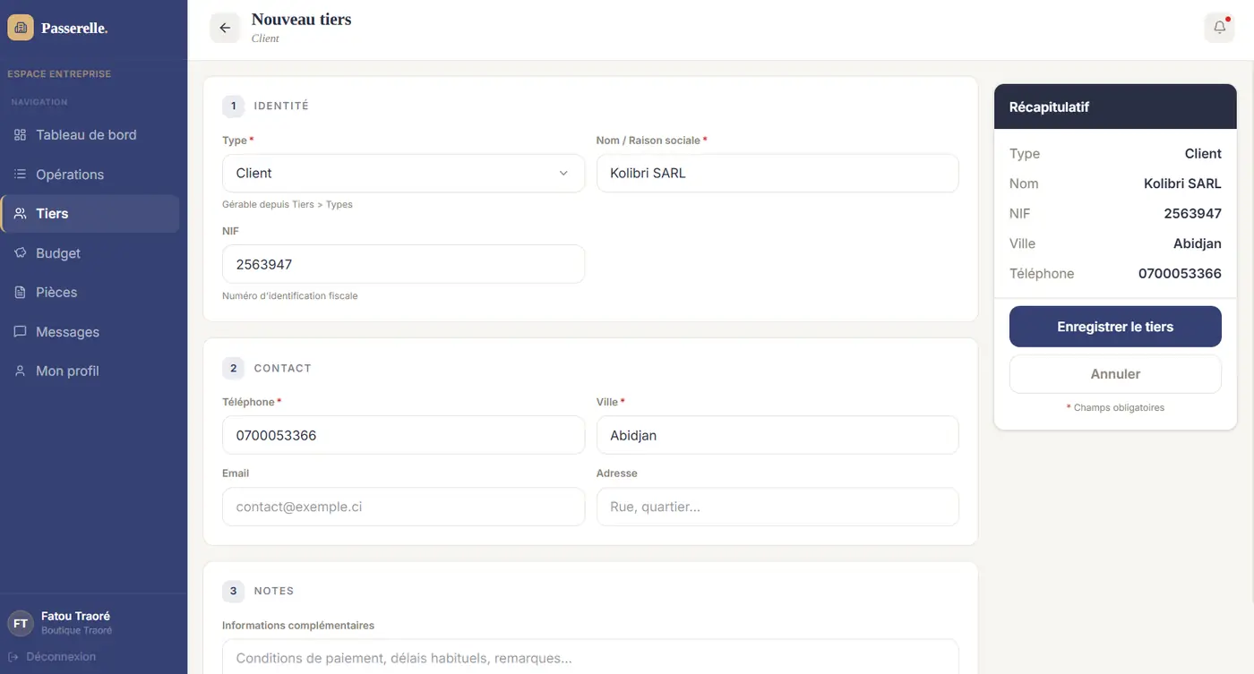The height and width of the screenshot is (674, 1254).
Task: Click the Annuler button
Action: tap(1115, 374)
